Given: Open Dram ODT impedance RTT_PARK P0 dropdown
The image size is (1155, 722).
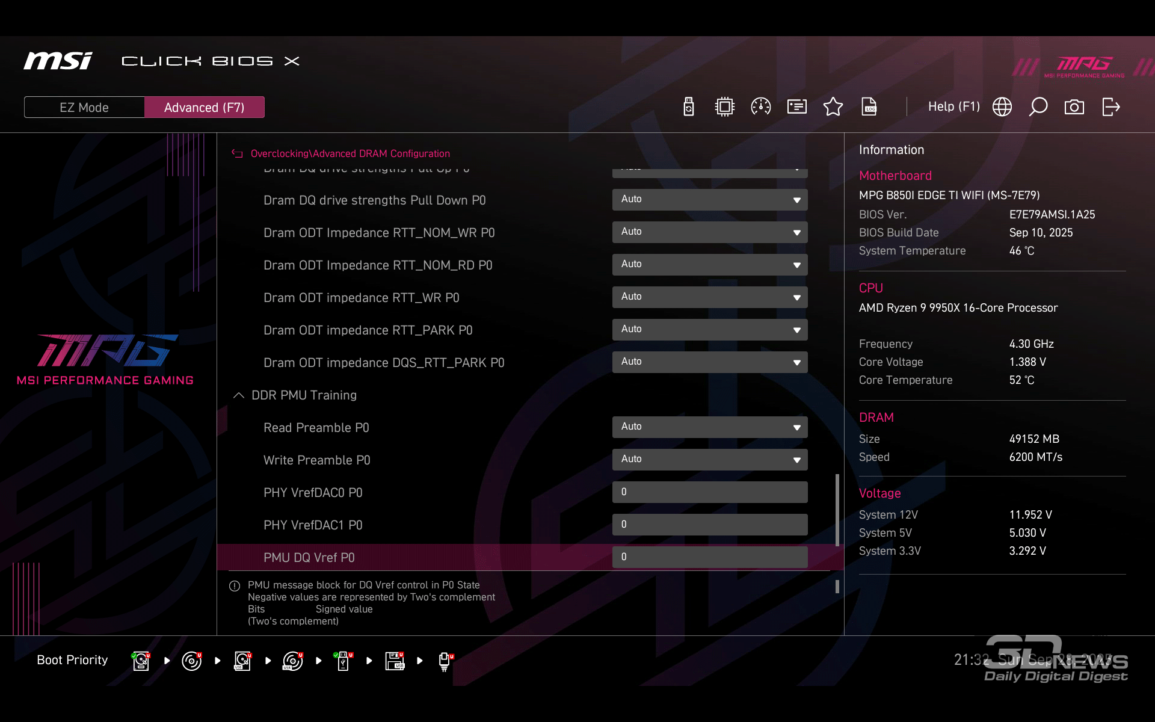Looking at the screenshot, I should click(710, 330).
